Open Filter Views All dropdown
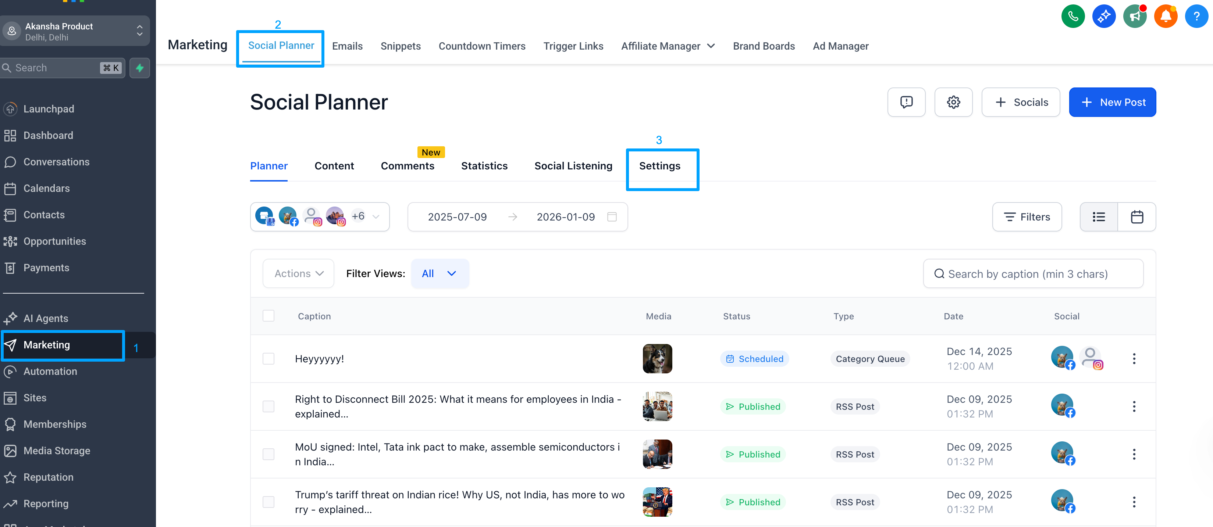The height and width of the screenshot is (527, 1213). tap(440, 273)
